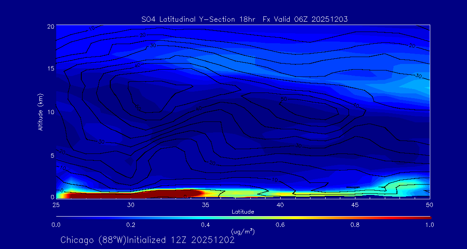Select altitude axis tick label 15
The width and height of the screenshot is (467, 249).
[x=50, y=68]
